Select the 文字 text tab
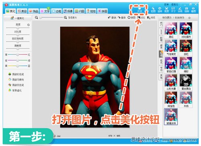Image resolution: width=201 pixels, height=146 pixels. (45, 11)
